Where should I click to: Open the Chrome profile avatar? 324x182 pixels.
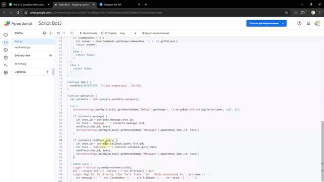(313, 13)
